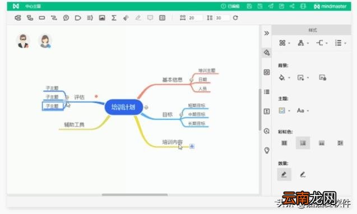Click the canvas horizontal scrollbar thumb
Image resolution: width=357 pixels, height=214 pixels.
pyautogui.click(x=135, y=194)
